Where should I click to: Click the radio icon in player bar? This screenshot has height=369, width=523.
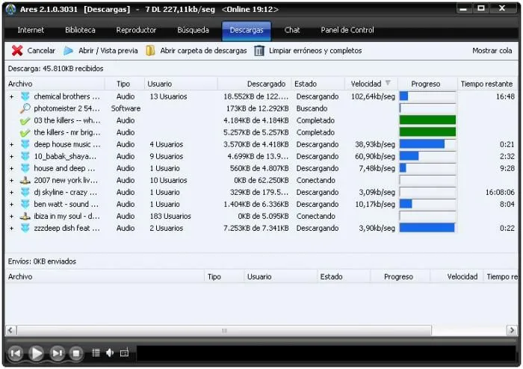(x=124, y=353)
